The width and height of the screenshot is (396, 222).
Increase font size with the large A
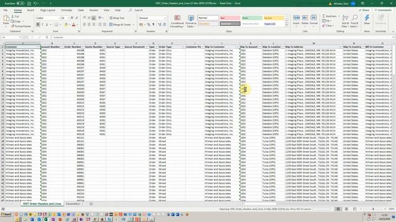click(x=72, y=18)
